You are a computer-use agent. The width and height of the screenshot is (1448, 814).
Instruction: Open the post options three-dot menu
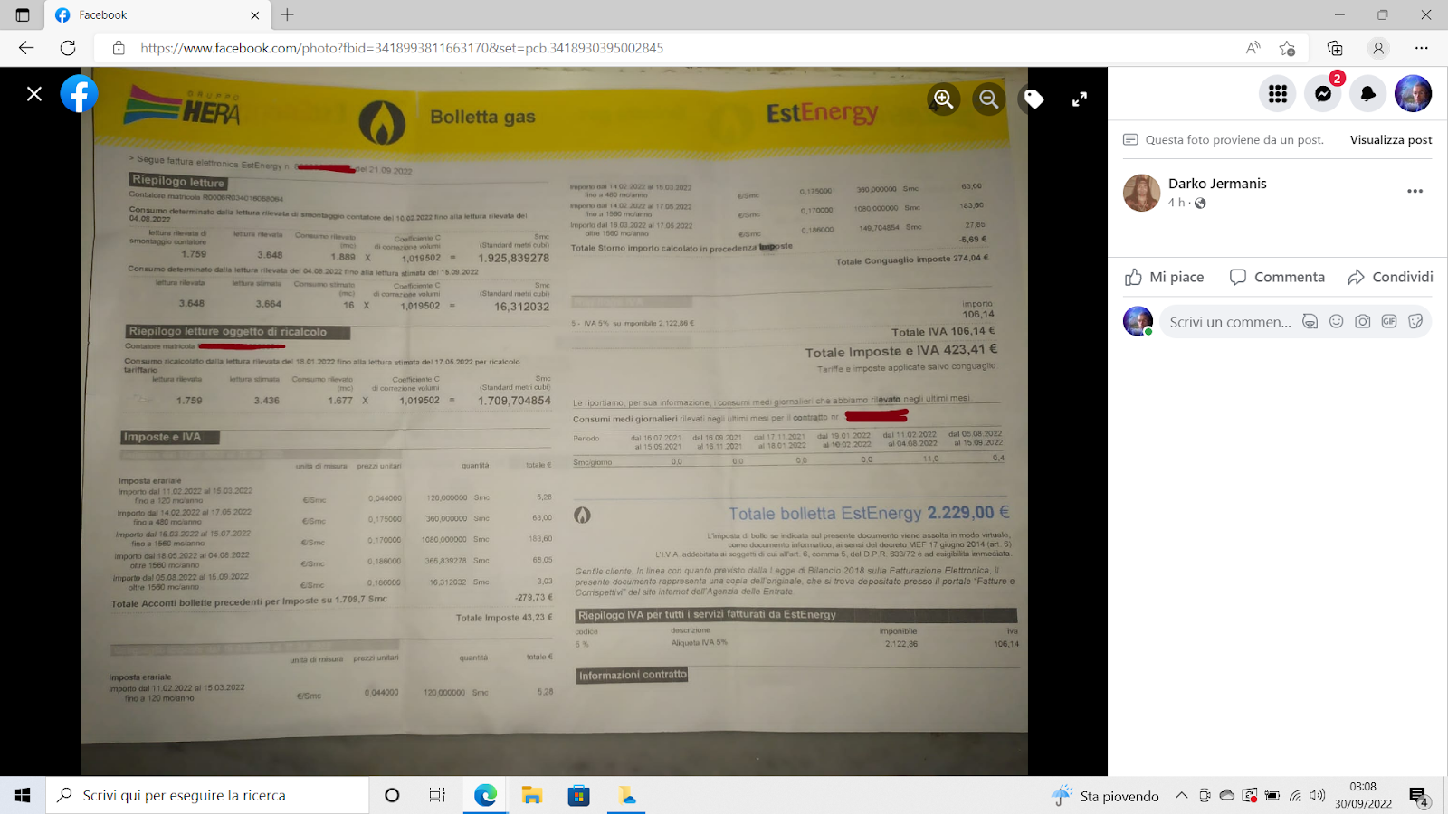pyautogui.click(x=1415, y=192)
